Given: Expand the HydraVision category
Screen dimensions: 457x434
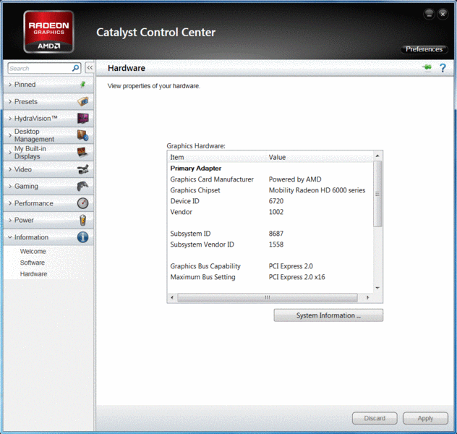Looking at the screenshot, I should (x=48, y=119).
